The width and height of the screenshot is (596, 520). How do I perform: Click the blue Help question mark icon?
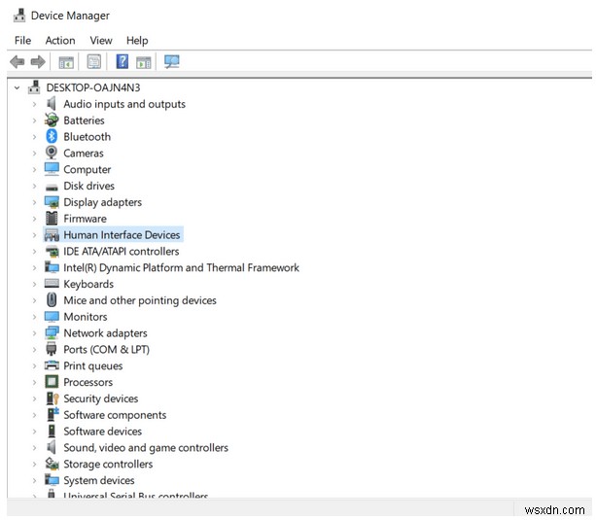pyautogui.click(x=122, y=61)
